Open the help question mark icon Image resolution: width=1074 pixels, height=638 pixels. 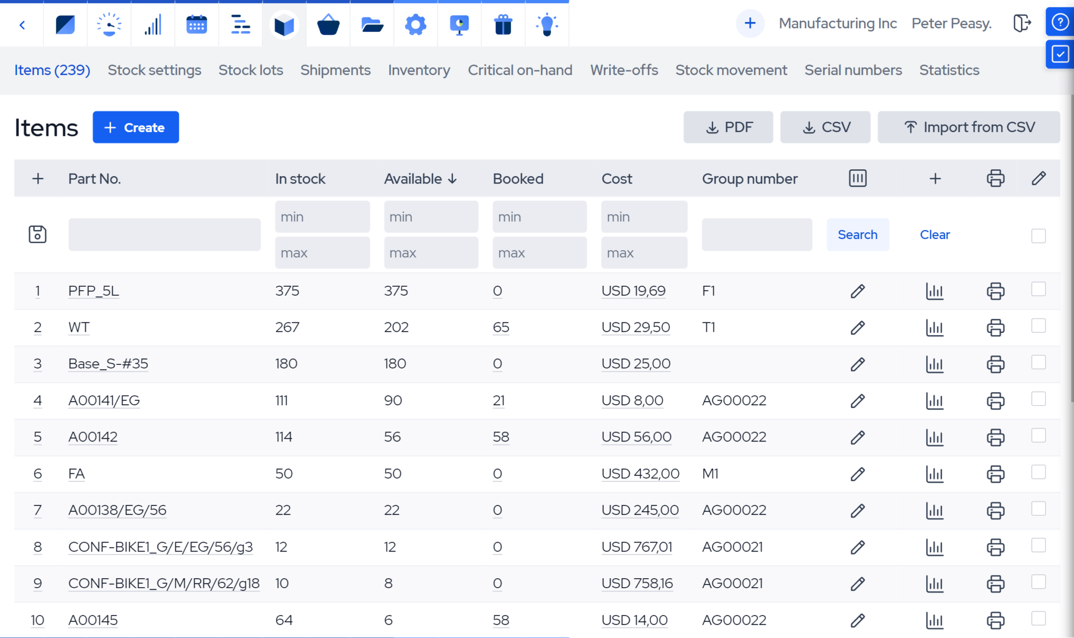coord(1060,22)
